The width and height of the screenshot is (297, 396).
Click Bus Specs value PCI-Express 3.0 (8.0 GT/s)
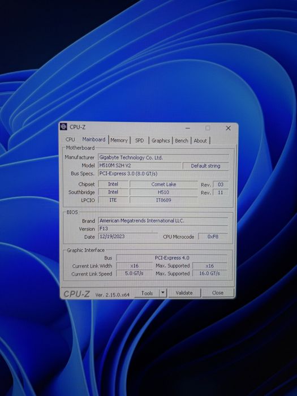(x=163, y=174)
